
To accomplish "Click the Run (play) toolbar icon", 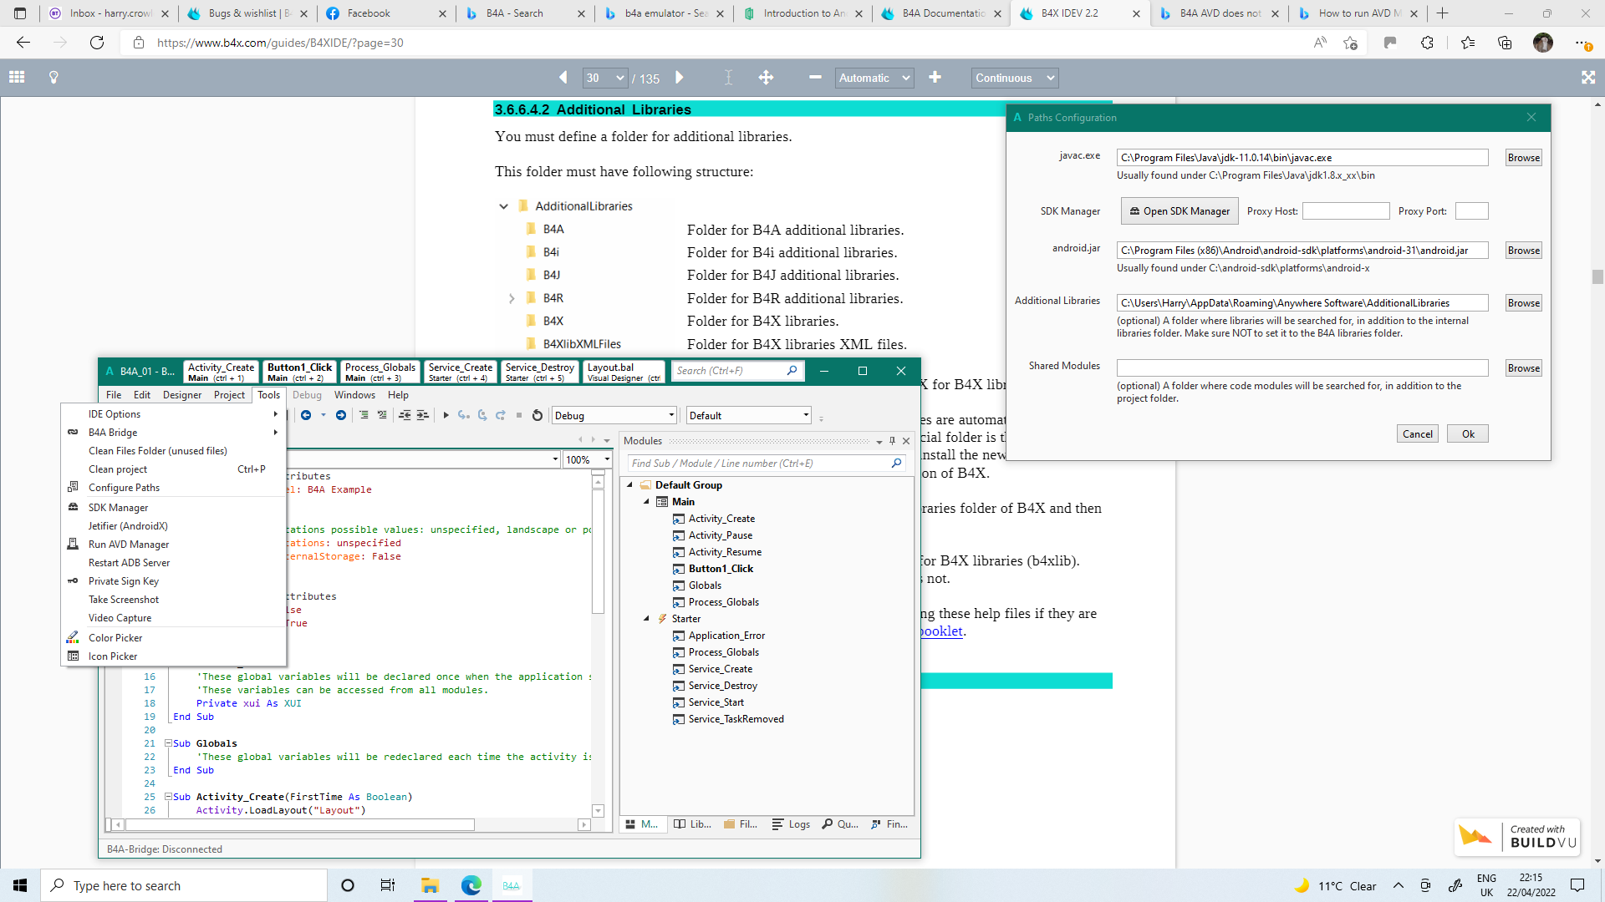I will coord(446,415).
